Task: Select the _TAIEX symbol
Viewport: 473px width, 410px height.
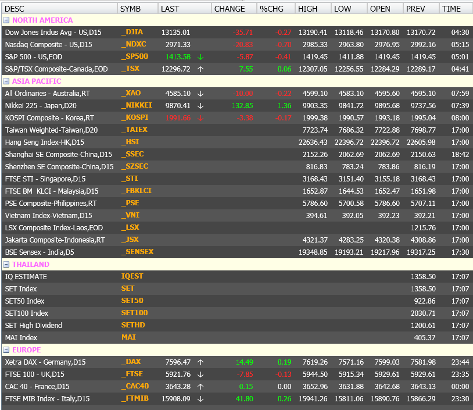Action: (x=135, y=130)
